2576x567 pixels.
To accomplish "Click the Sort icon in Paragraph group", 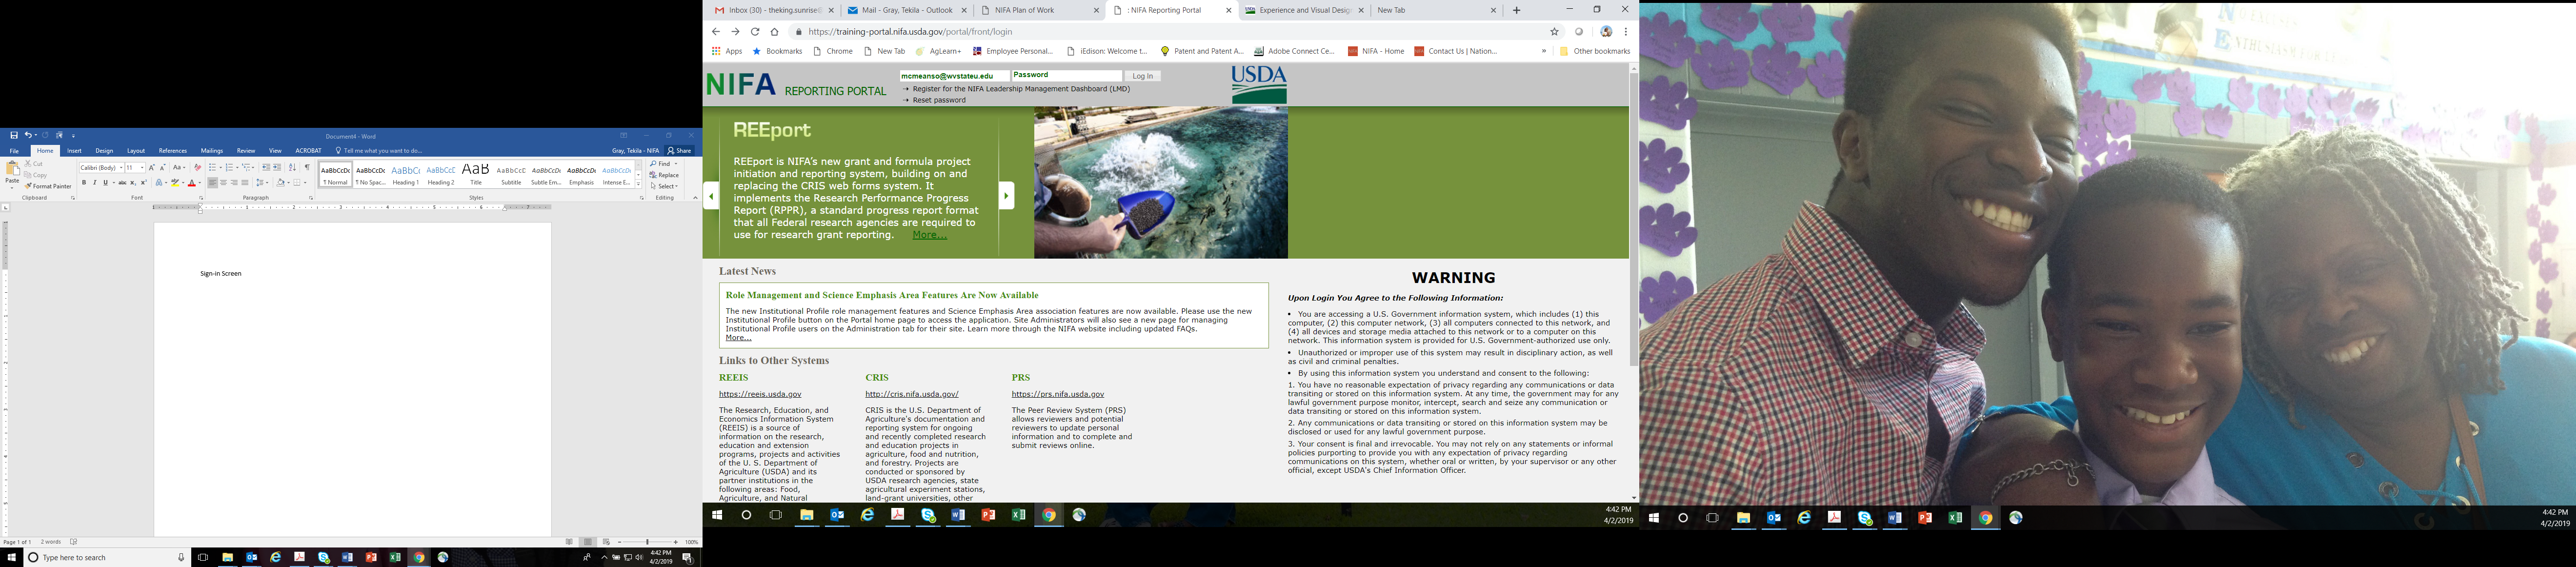I will tap(292, 167).
